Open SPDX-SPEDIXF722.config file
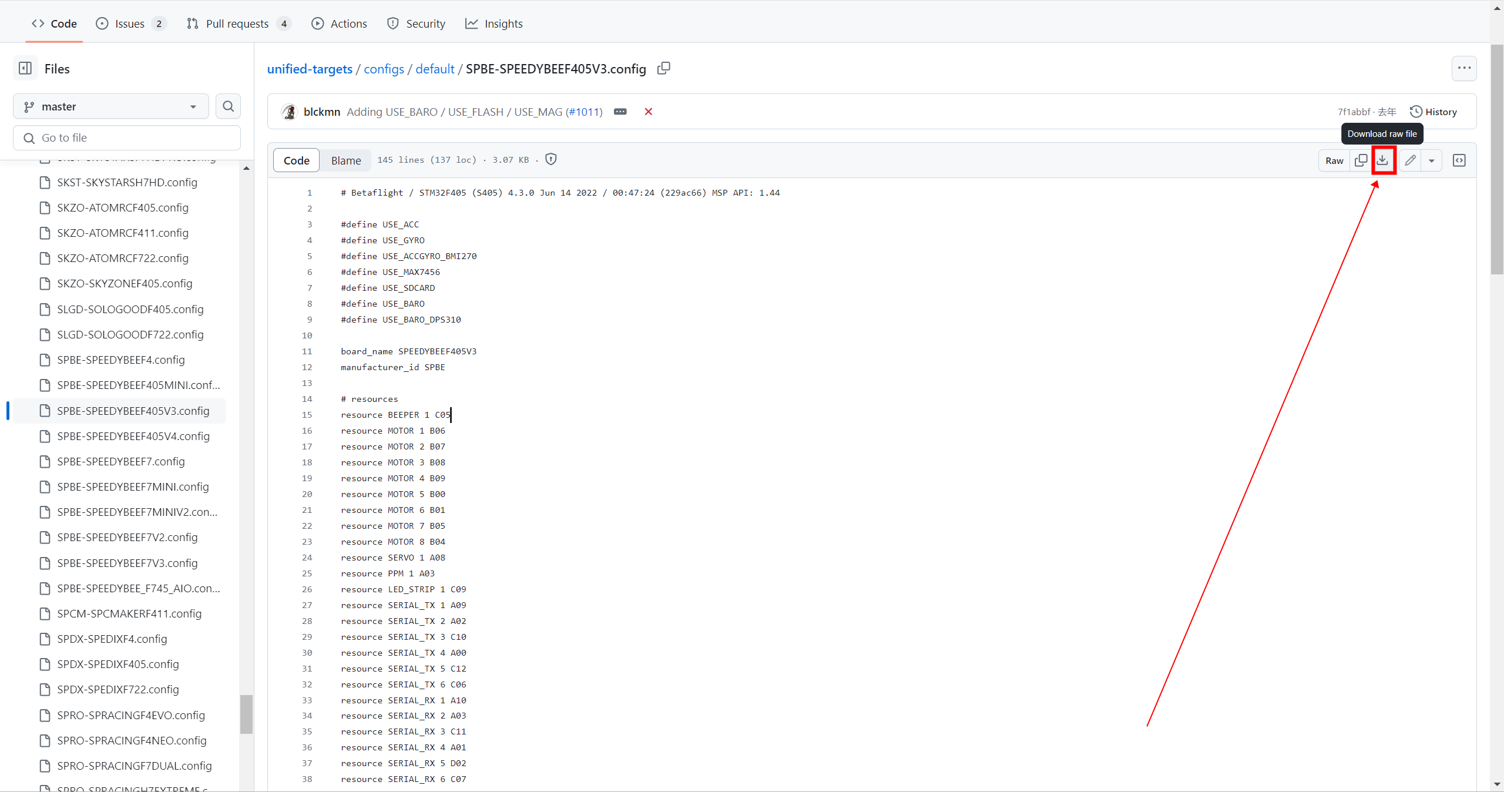Image resolution: width=1504 pixels, height=792 pixels. click(x=118, y=689)
